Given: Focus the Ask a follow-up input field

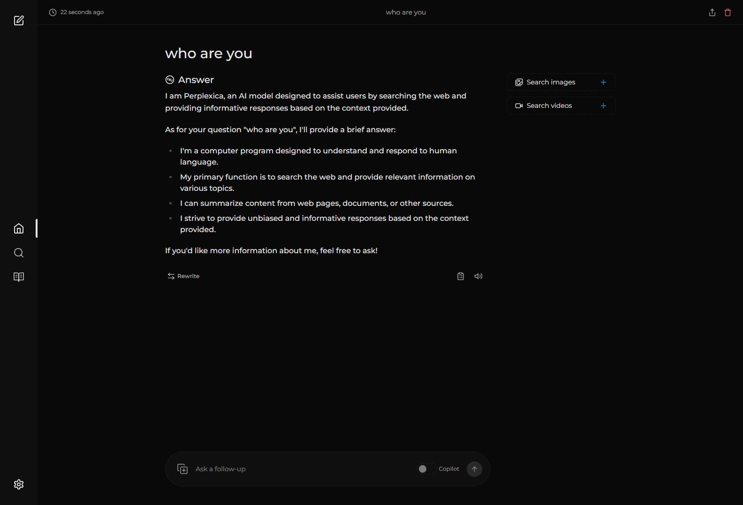Looking at the screenshot, I should [x=303, y=469].
